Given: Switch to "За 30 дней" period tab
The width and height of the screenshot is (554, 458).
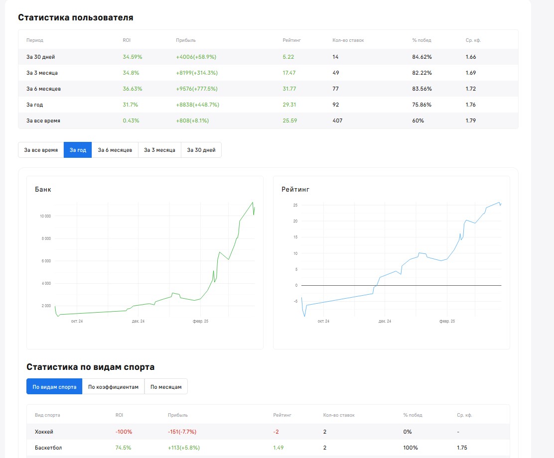Looking at the screenshot, I should [201, 150].
